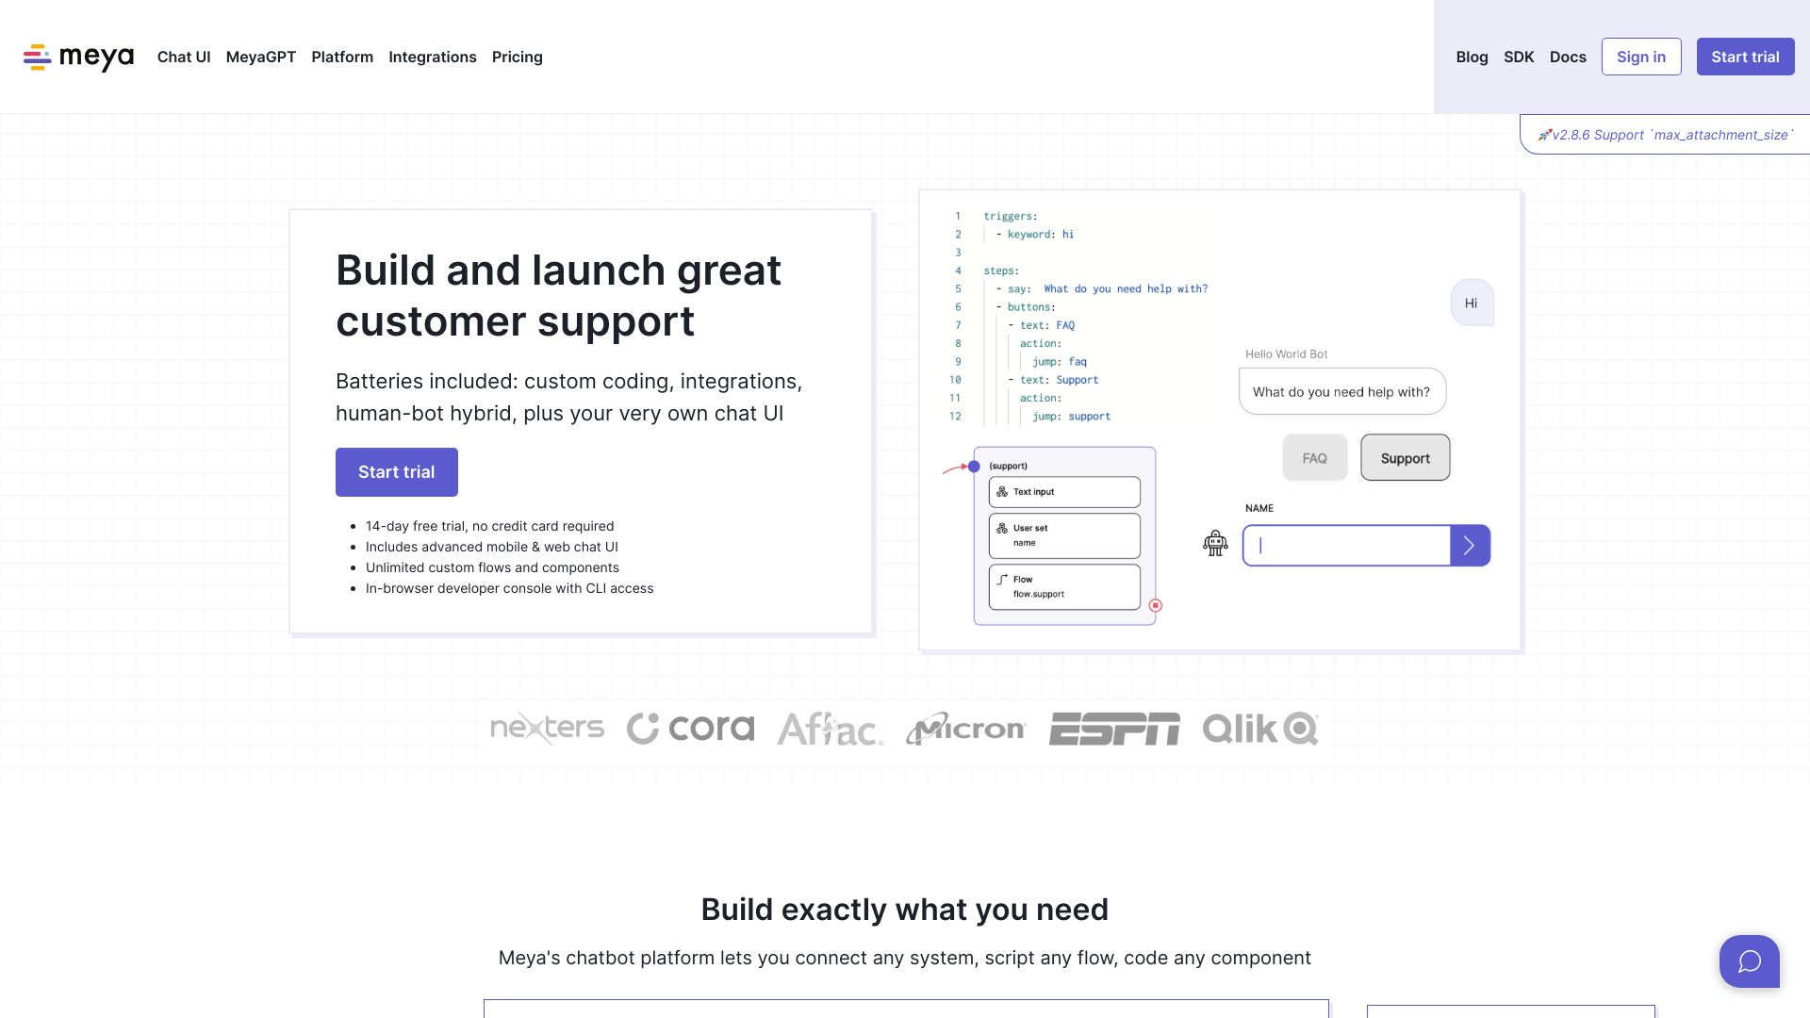Screen dimensions: 1810x1018
Task: Select the Pricing navigation tab
Action: coord(518,56)
